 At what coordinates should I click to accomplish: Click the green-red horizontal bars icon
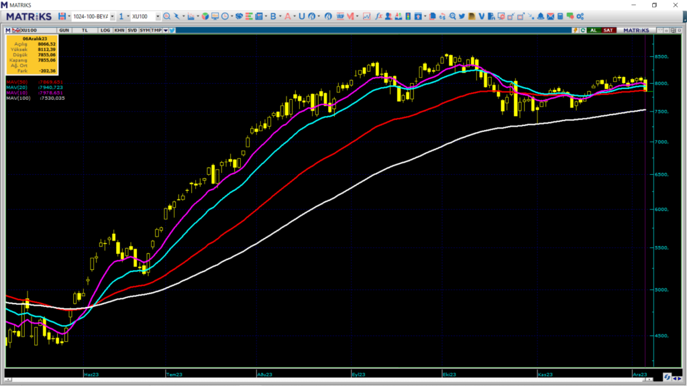click(x=249, y=16)
